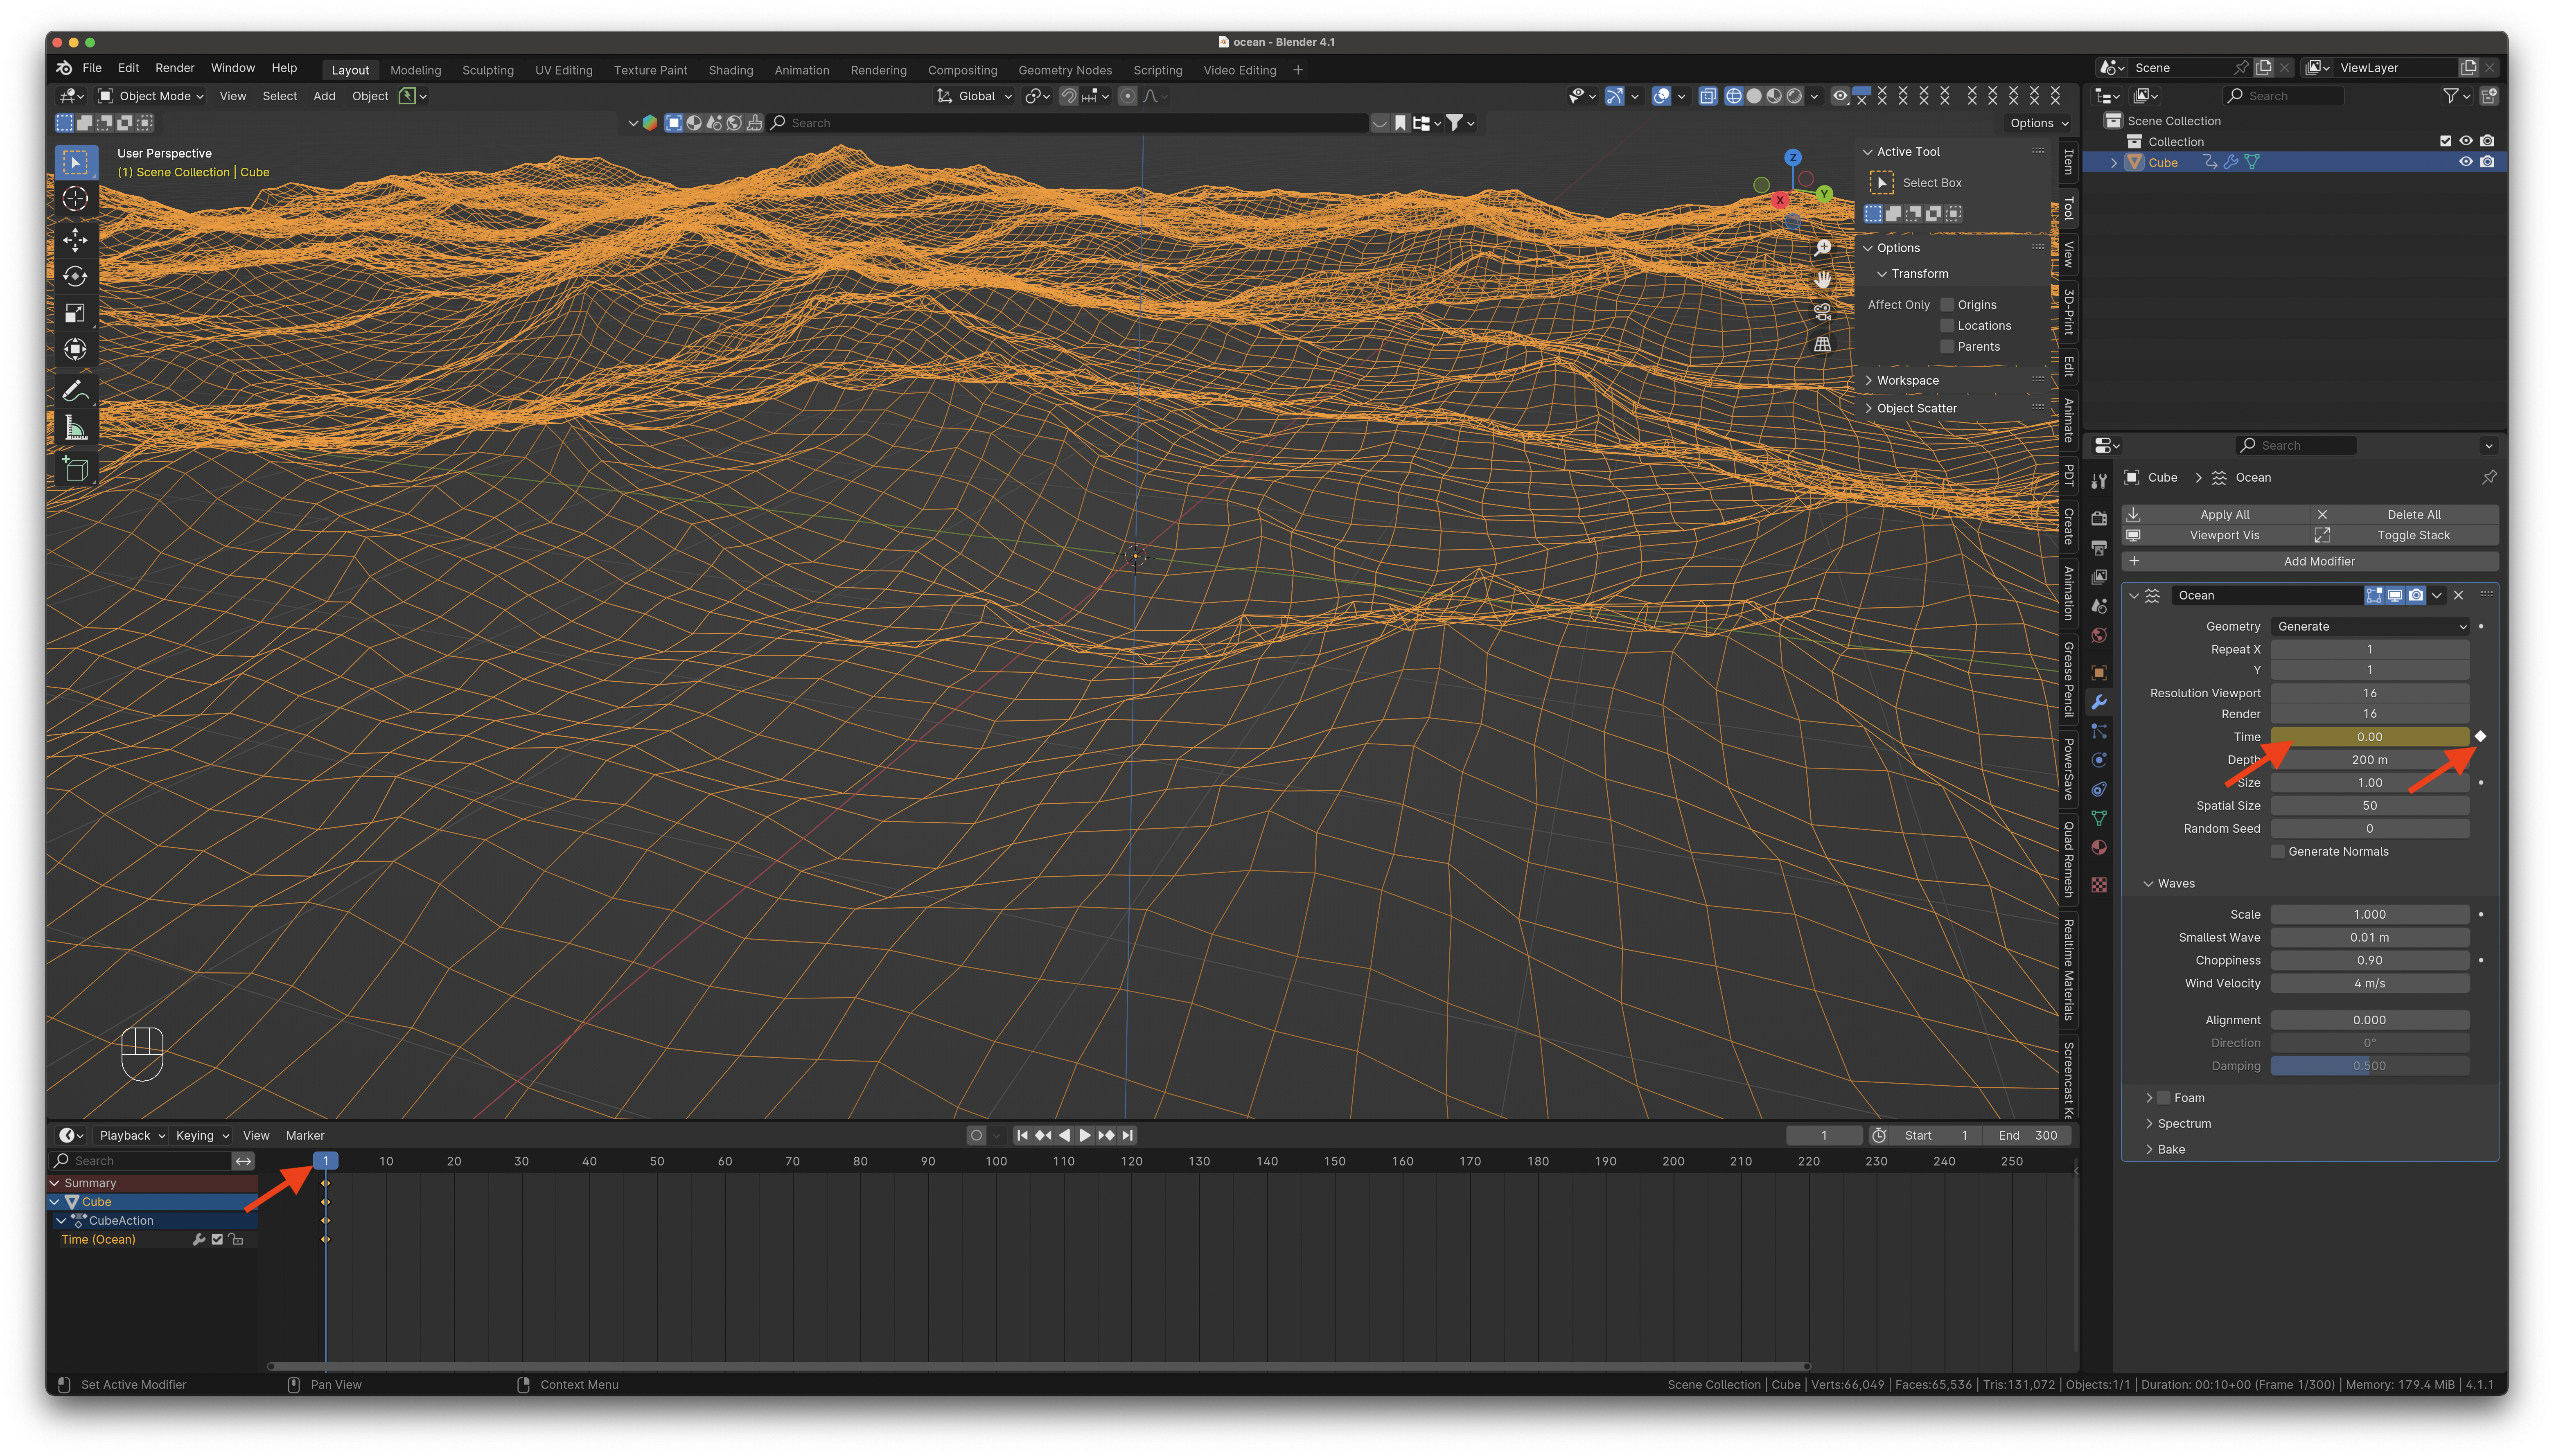Open the Window menu

pyautogui.click(x=233, y=68)
